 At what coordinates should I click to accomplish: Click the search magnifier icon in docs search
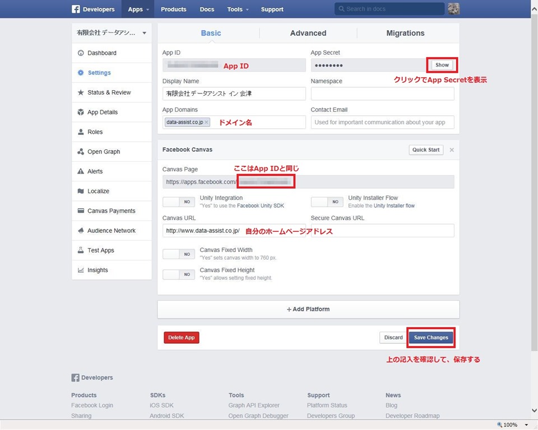coord(341,9)
